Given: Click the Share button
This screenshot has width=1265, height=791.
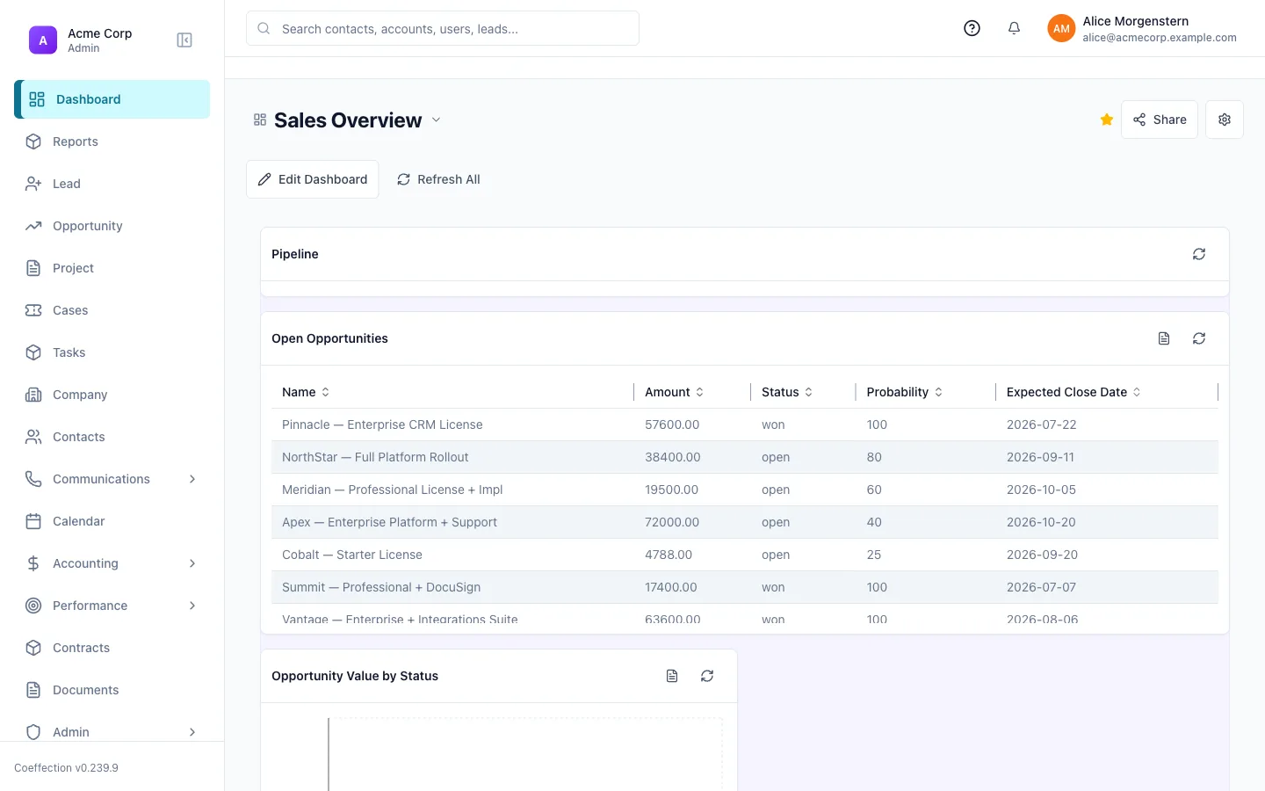Looking at the screenshot, I should [x=1160, y=120].
